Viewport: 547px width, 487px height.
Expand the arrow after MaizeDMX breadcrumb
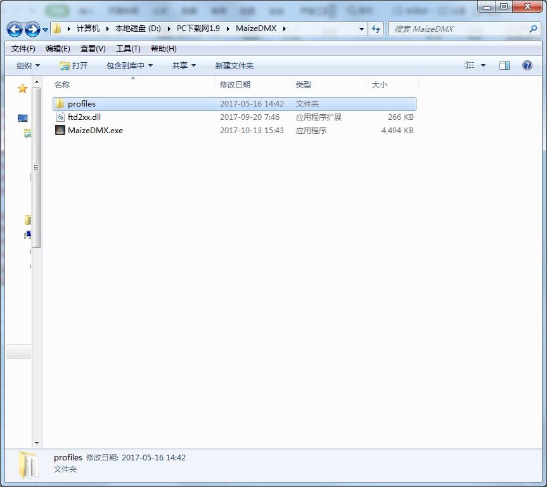[285, 29]
